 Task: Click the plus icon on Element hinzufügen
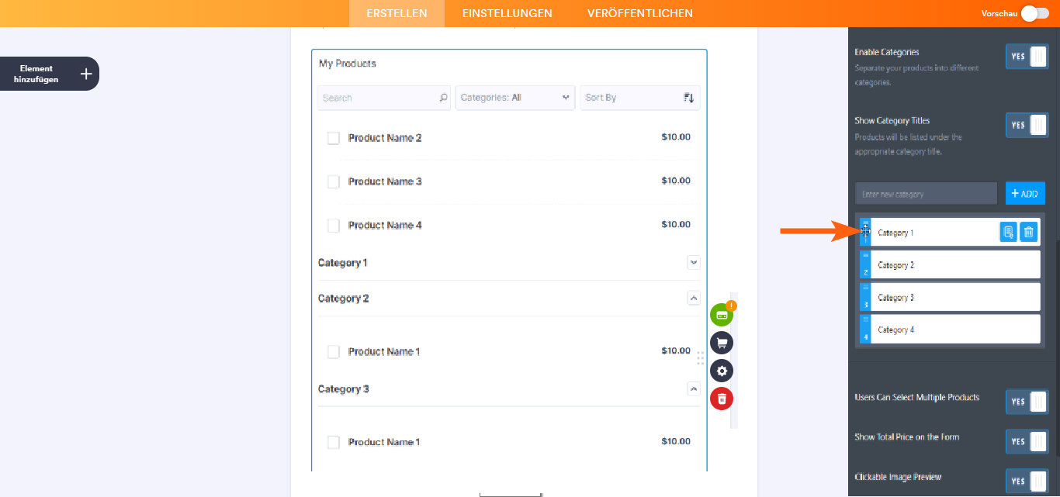point(86,74)
